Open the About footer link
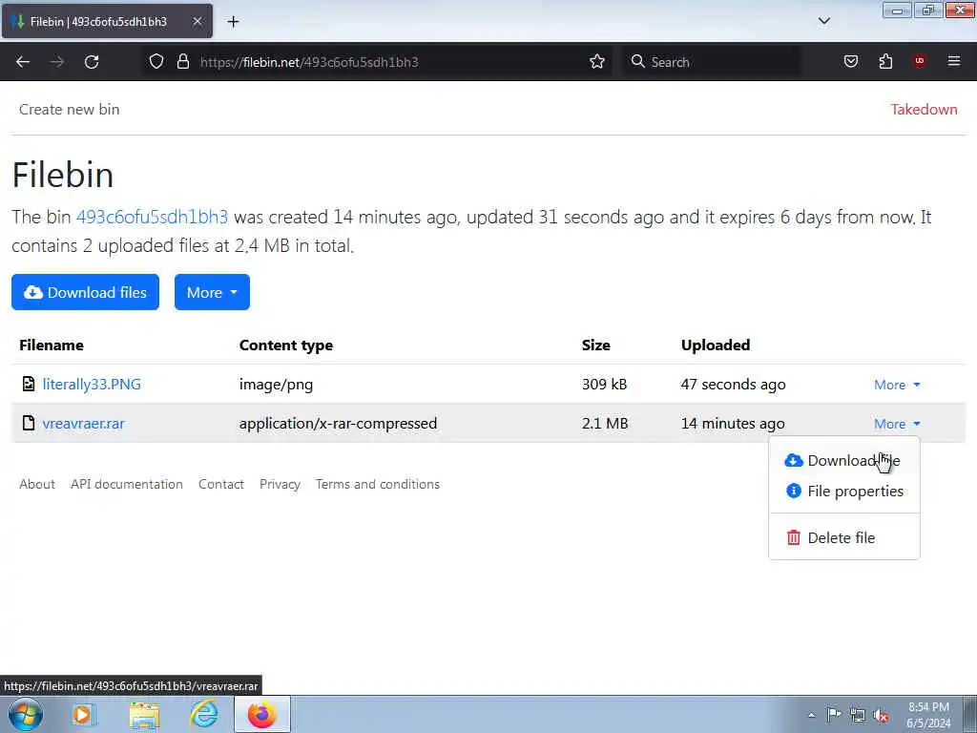Viewport: 977px width, 733px height. point(37,484)
